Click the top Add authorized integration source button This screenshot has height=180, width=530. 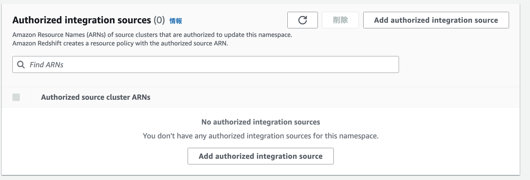(x=436, y=20)
